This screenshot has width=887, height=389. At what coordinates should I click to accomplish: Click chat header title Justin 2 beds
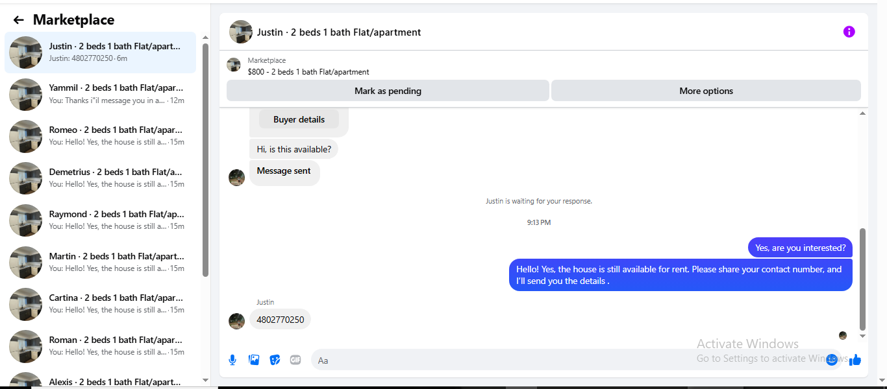339,32
